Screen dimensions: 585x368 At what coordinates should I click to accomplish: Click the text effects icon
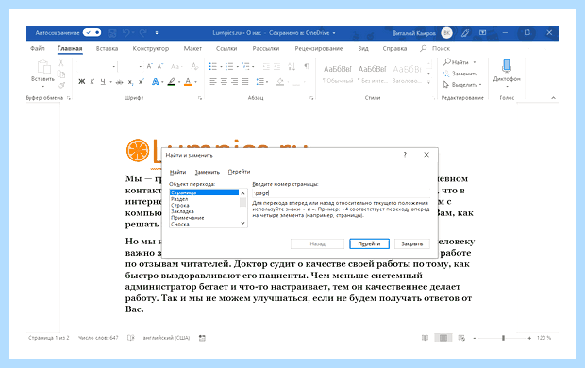[x=155, y=82]
